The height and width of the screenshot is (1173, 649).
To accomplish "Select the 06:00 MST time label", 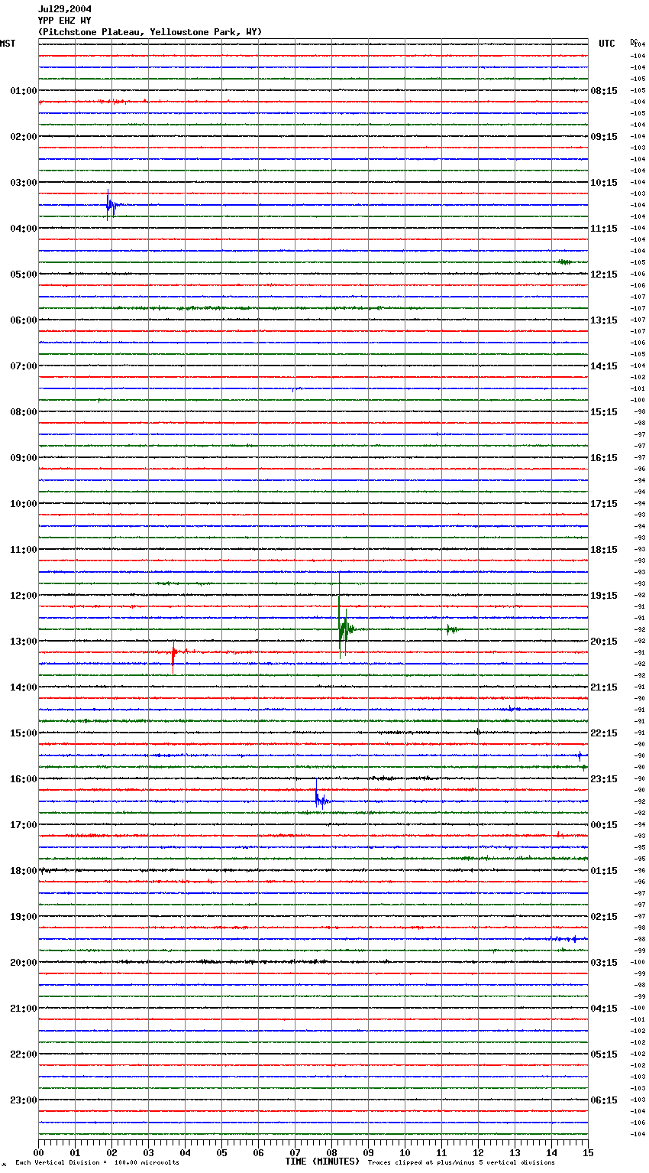I will [x=24, y=320].
